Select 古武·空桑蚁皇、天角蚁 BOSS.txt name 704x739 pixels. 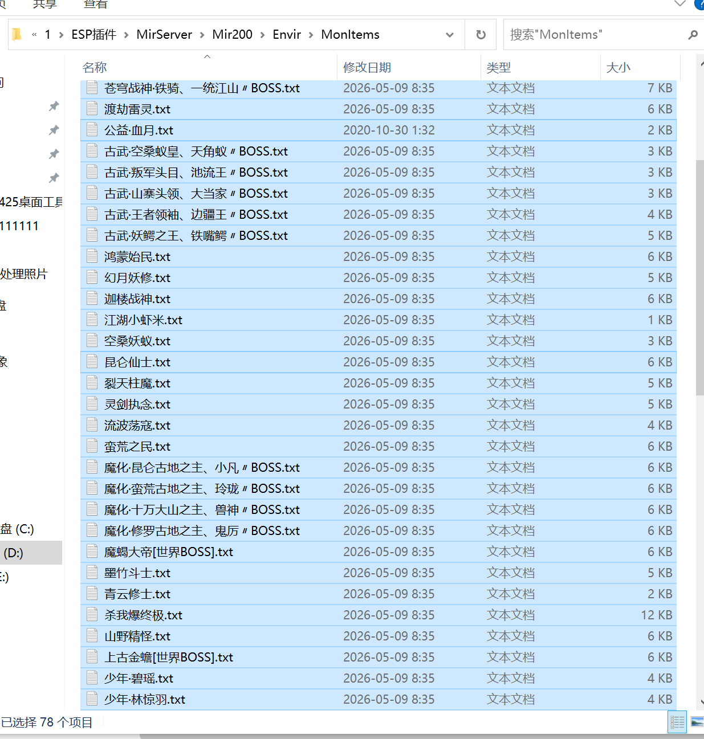196,152
